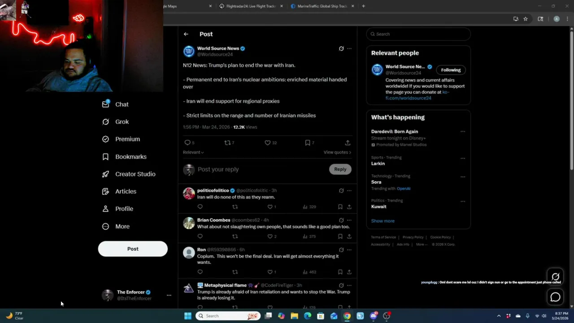Share the politicofolitico reply
The image size is (574, 323).
tap(349, 207)
